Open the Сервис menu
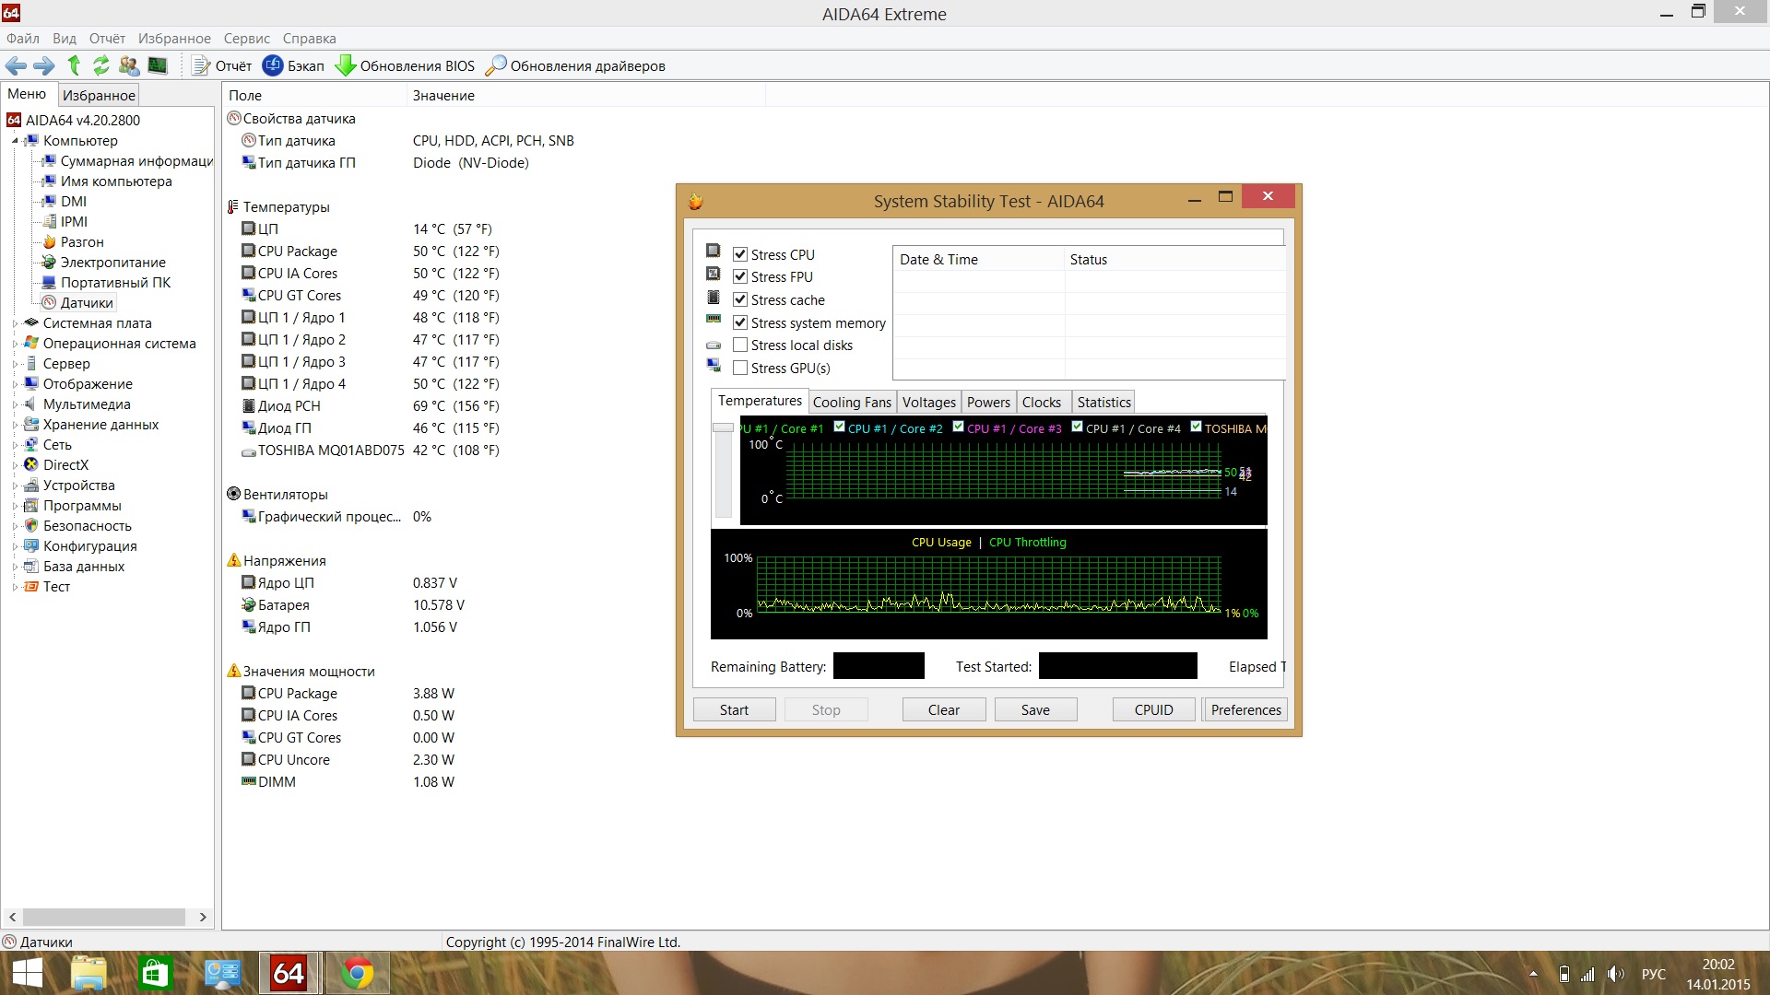 246,39
